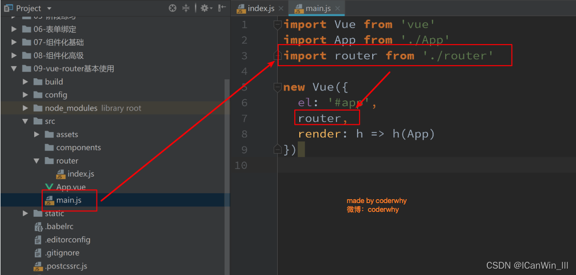Click './router' string on line 3
576x275 pixels.
(x=458, y=56)
